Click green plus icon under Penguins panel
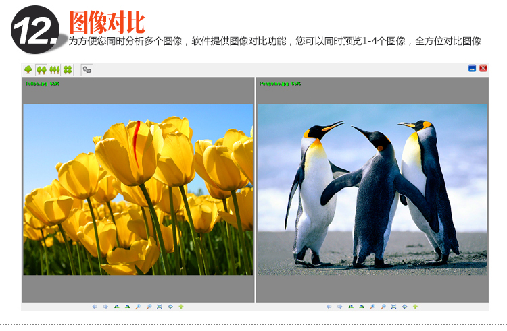The width and height of the screenshot is (507, 331). click(415, 307)
